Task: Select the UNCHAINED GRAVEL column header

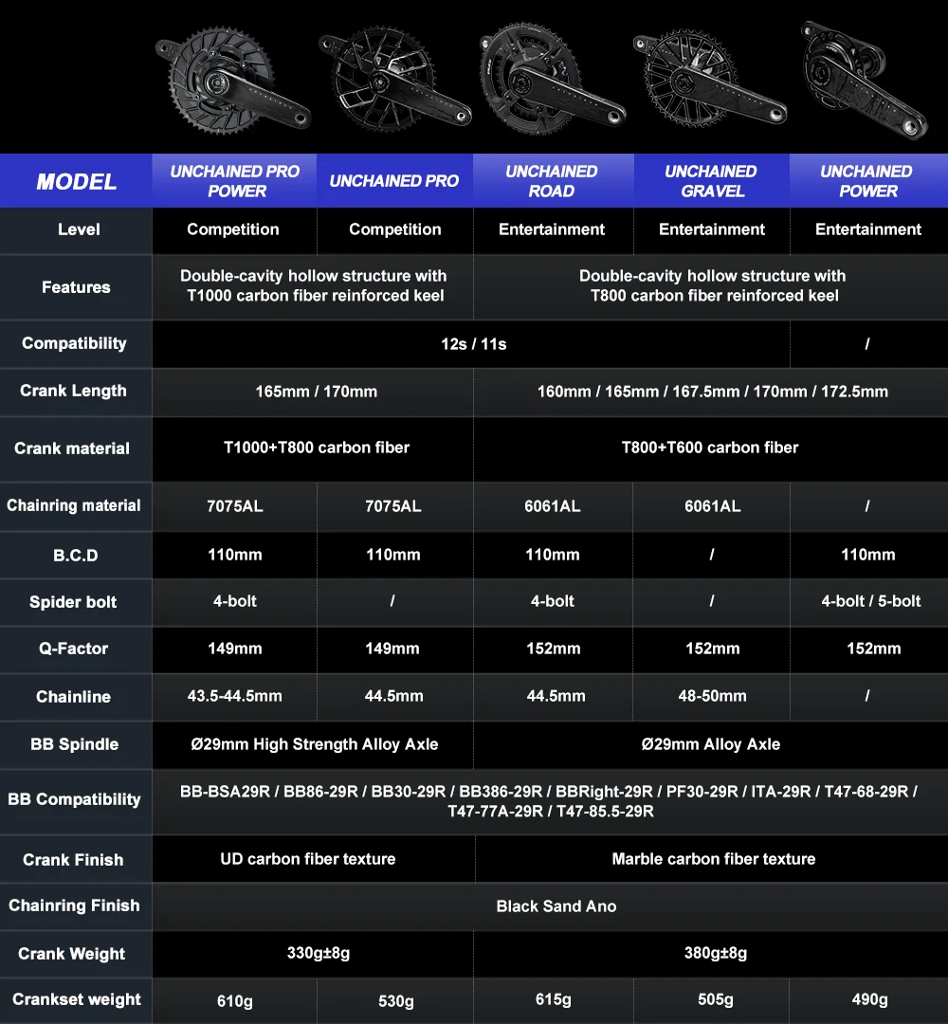Action: click(711, 181)
